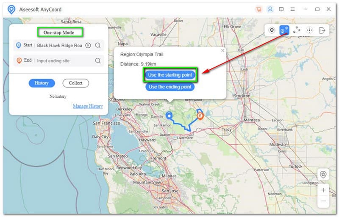Screen dimensions: 339x217
Task: Open the favorites star icon on map
Action: tap(323, 175)
